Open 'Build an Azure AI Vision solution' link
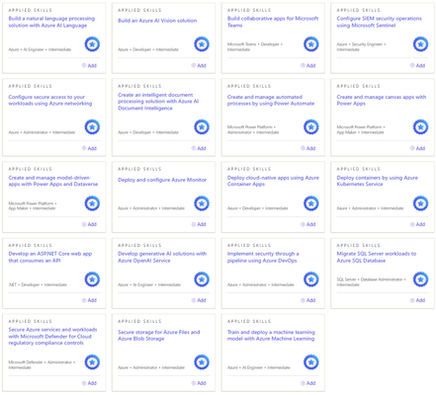Viewport: 436px width, 395px height. tap(157, 21)
